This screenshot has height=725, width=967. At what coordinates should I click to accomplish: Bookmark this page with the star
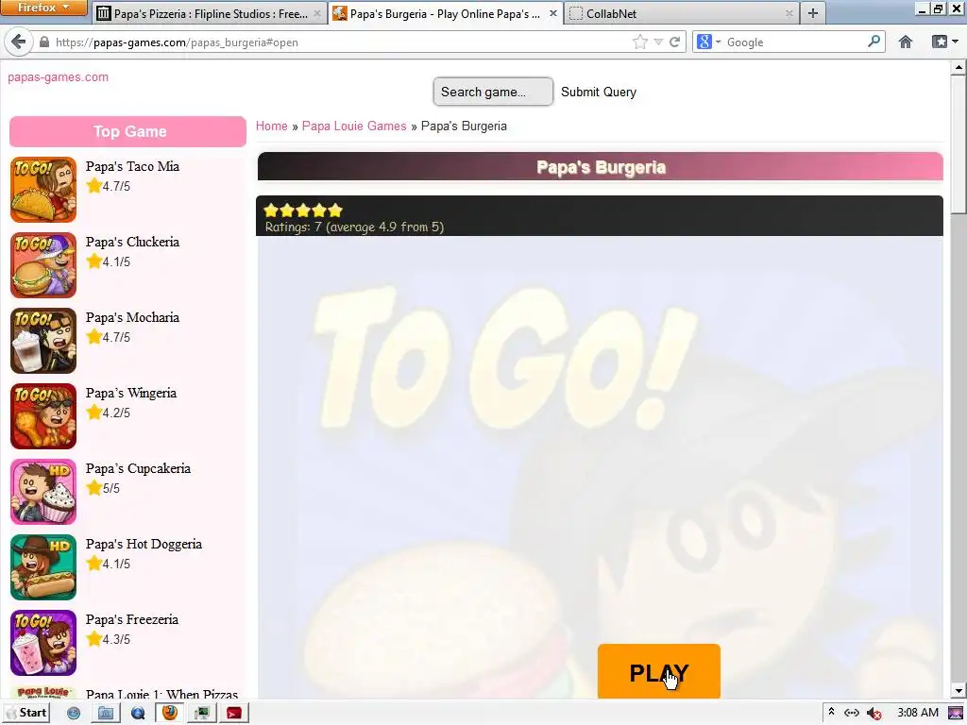640,42
